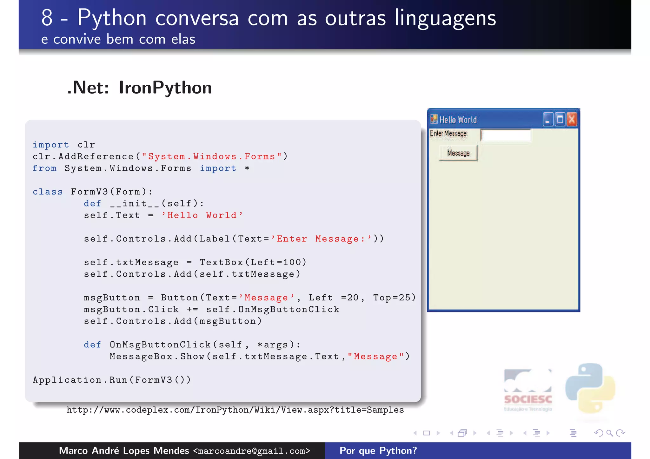The image size is (650, 459).
Task: Focus the Enter Message text box
Action: click(506, 135)
